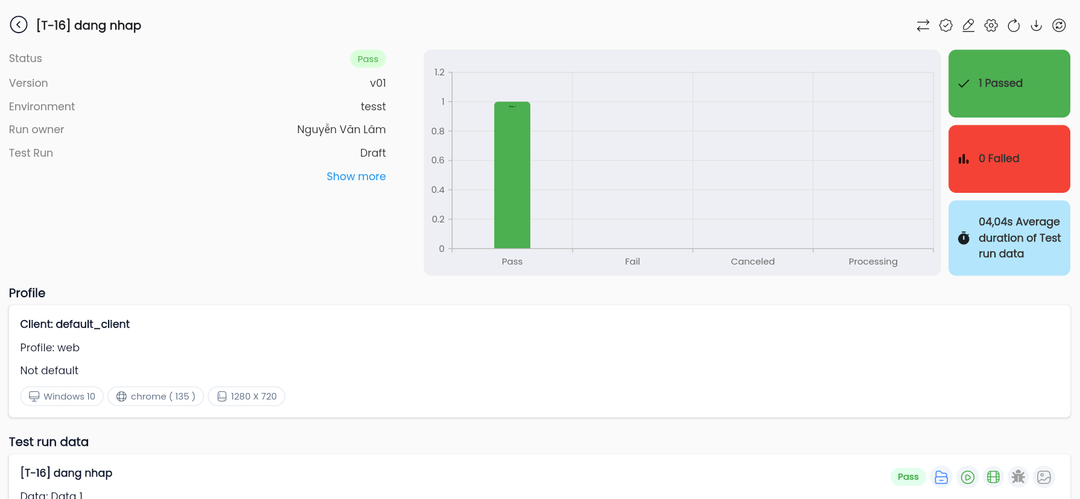Screen dimensions: 1080x499
Task: Click Show more link
Action: pyautogui.click(x=356, y=177)
